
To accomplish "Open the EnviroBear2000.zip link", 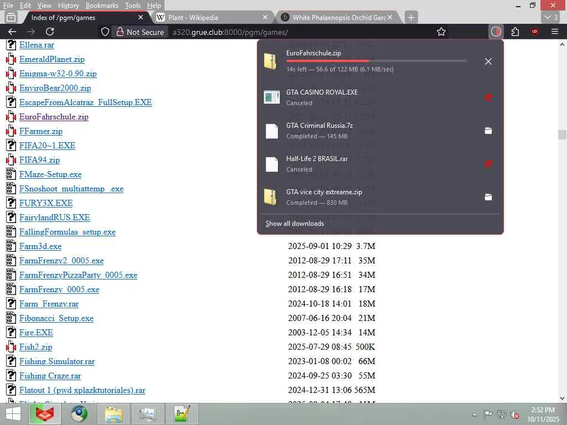I will click(x=55, y=88).
